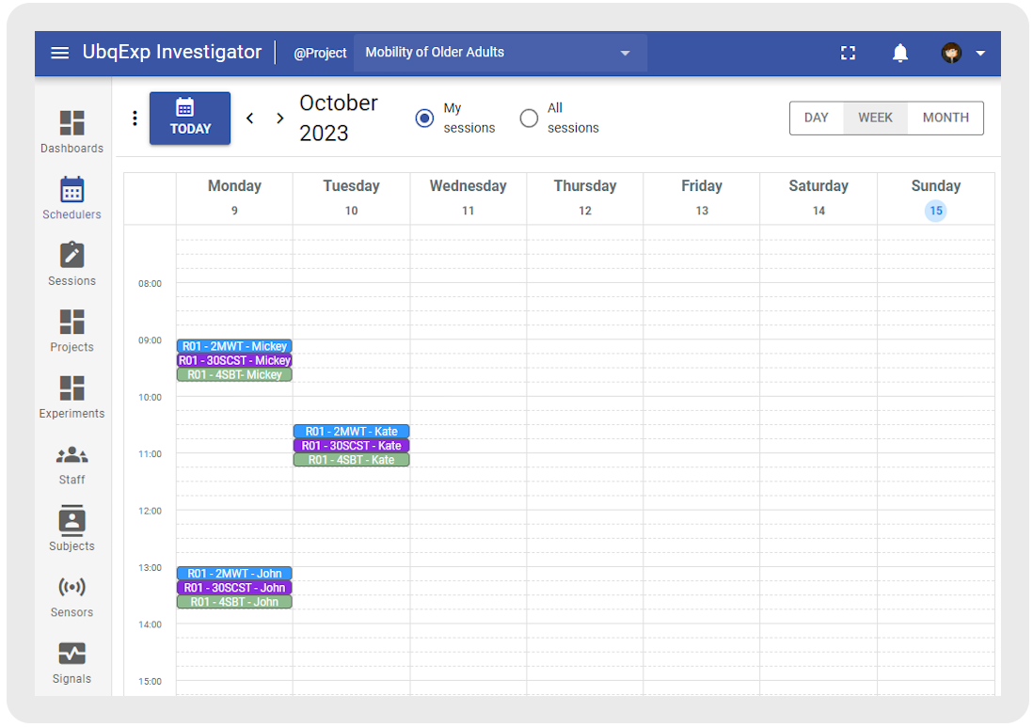Select the Tuesday 10 column header
Image resolution: width=1033 pixels, height=727 pixels.
[351, 198]
